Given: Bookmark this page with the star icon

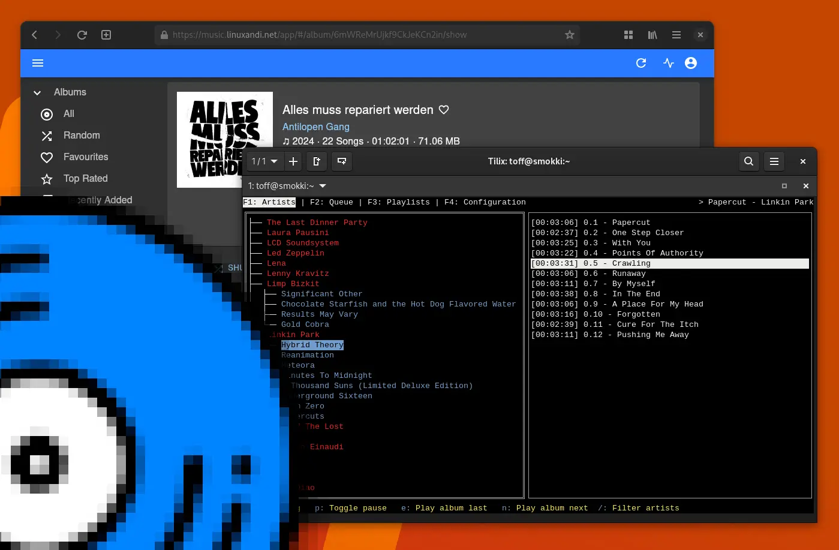Looking at the screenshot, I should (570, 35).
